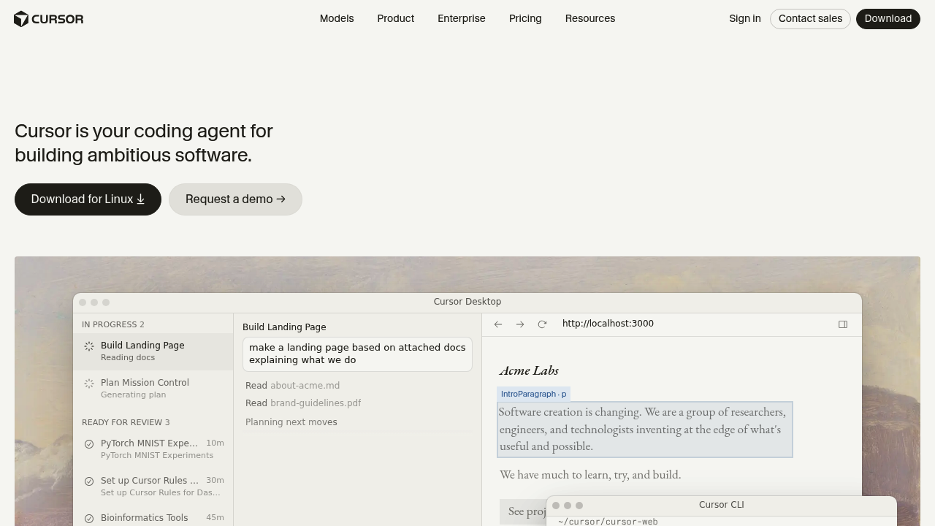Click the prompt message about landing page
Viewport: 935px width, 526px height.
(x=357, y=354)
